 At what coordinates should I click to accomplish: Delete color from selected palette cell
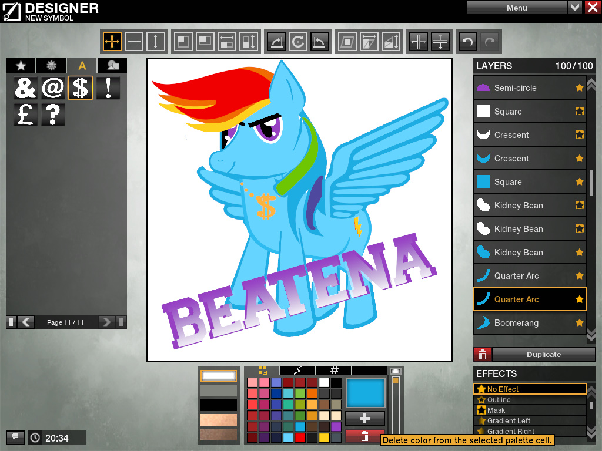tap(364, 436)
